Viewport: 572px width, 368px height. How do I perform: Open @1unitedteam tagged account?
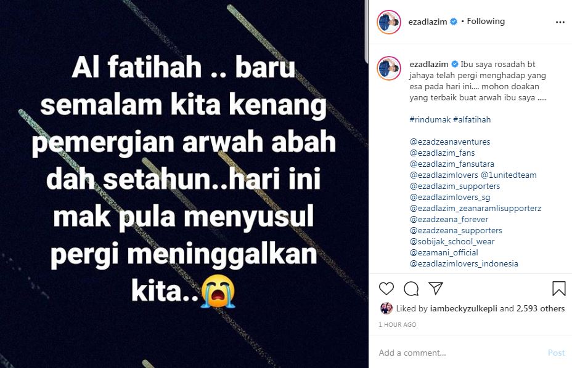click(x=509, y=175)
